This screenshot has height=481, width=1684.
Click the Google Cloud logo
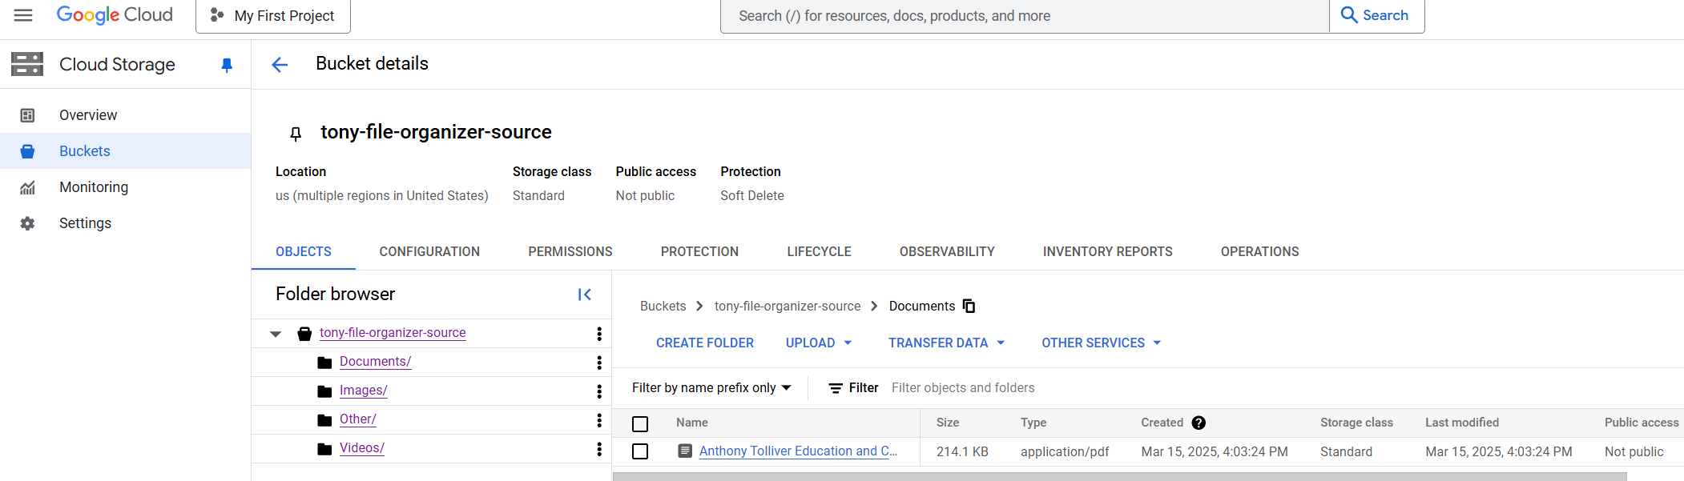[x=115, y=15]
